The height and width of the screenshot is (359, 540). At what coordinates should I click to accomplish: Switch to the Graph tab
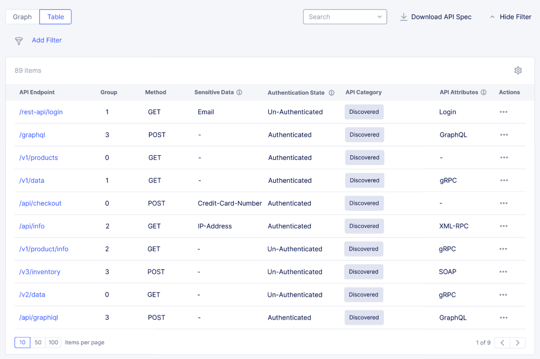coord(21,17)
